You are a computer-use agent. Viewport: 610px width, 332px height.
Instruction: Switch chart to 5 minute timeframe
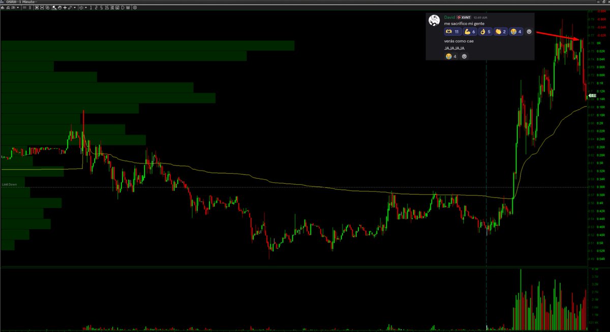coord(101,8)
